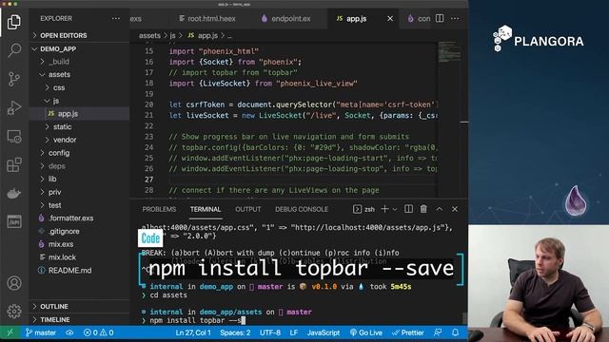Collapse the assets folder
Image resolution: width=609 pixels, height=342 pixels.
(x=80, y=74)
